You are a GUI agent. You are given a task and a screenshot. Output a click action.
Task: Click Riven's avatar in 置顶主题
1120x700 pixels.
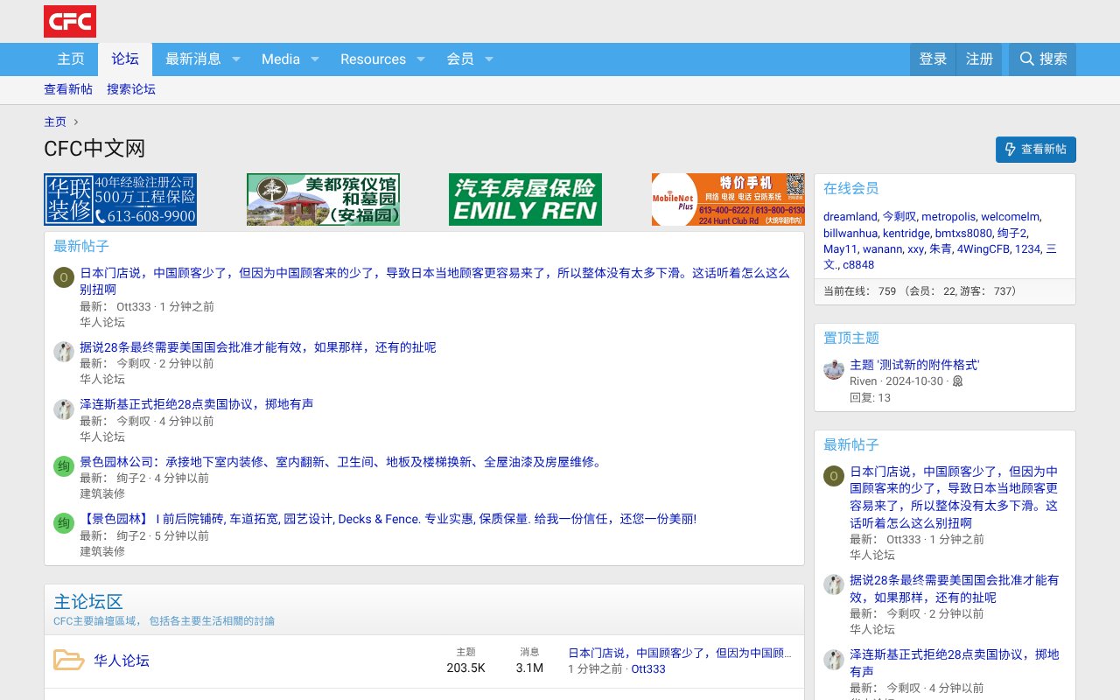(x=833, y=371)
